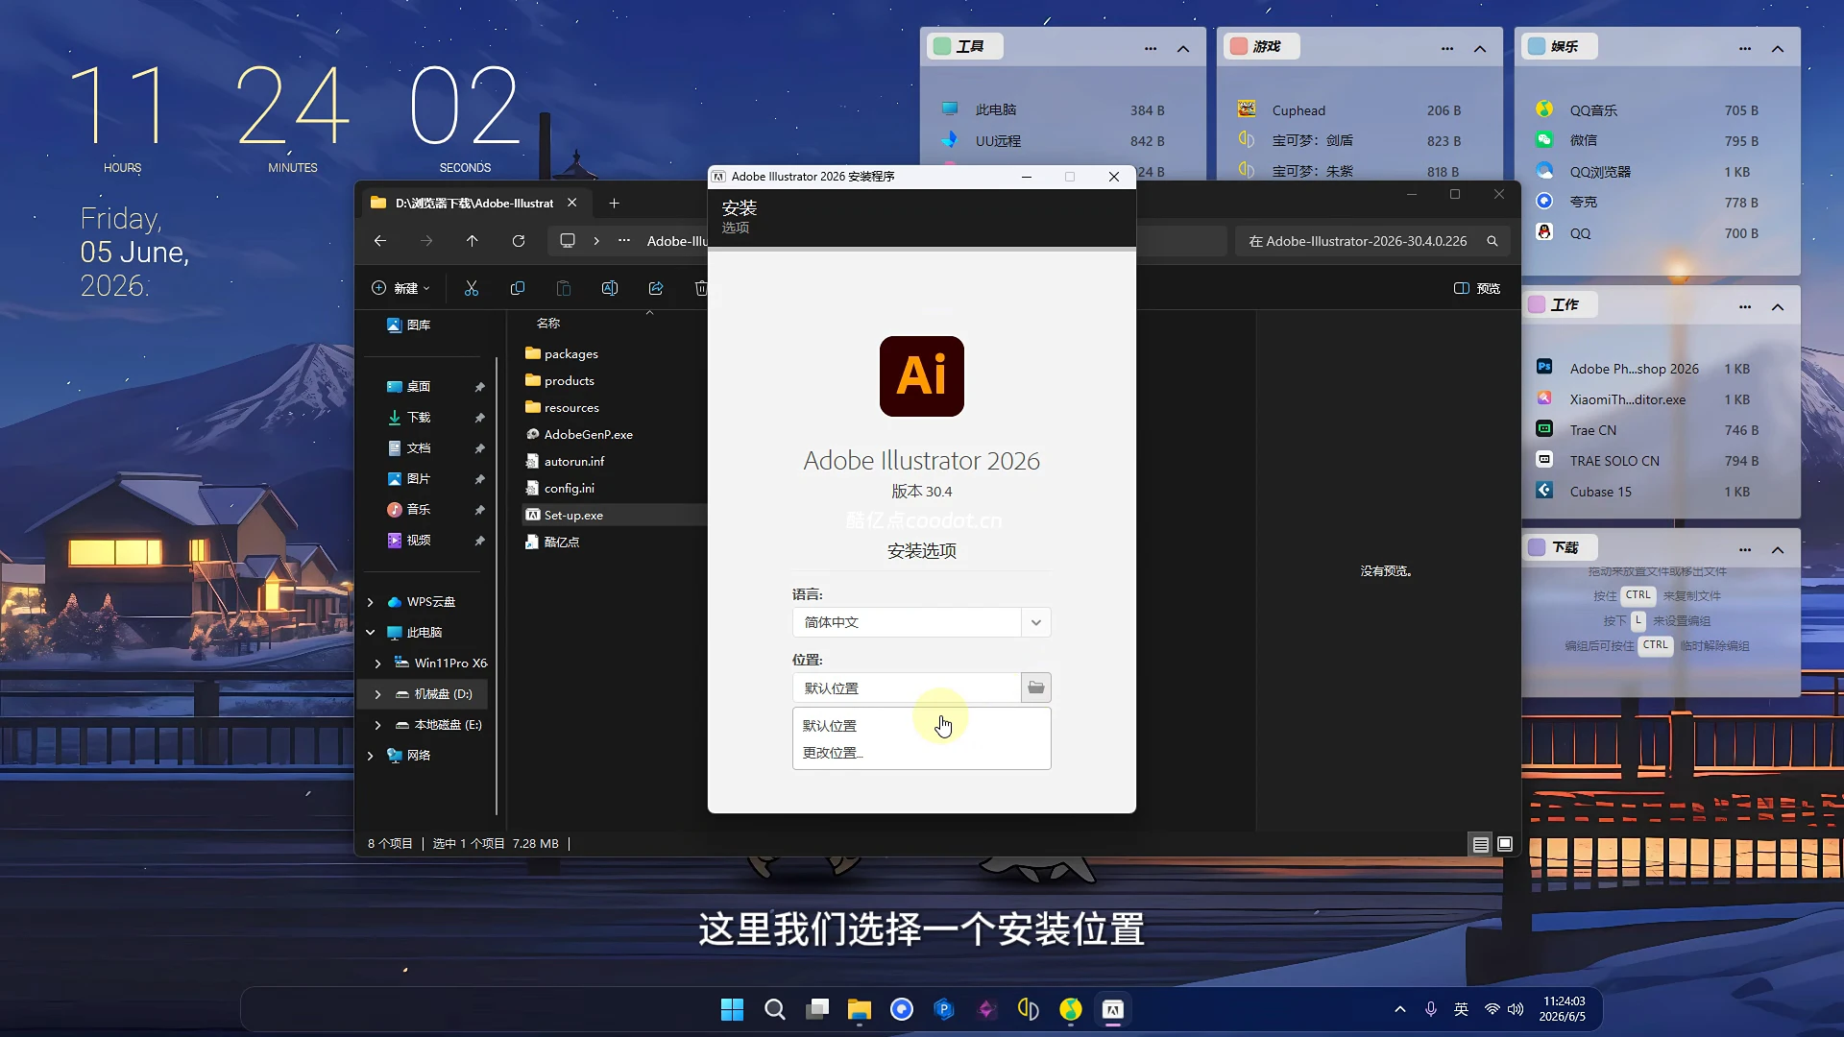Select the Set-up.exe file
1844x1037 pixels.
[x=565, y=515]
